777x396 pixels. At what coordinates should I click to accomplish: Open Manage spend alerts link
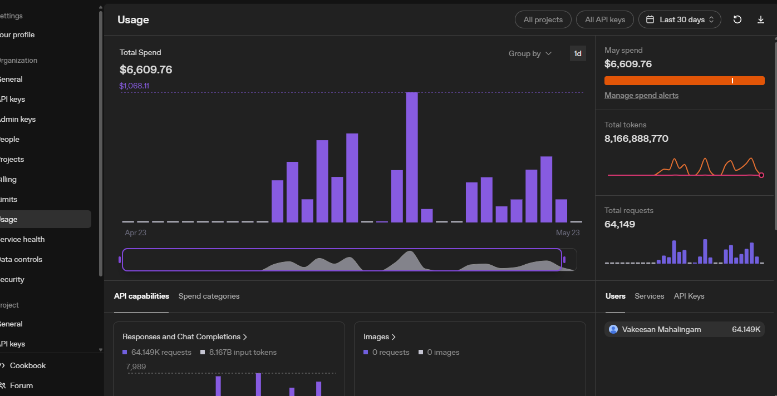pos(641,95)
